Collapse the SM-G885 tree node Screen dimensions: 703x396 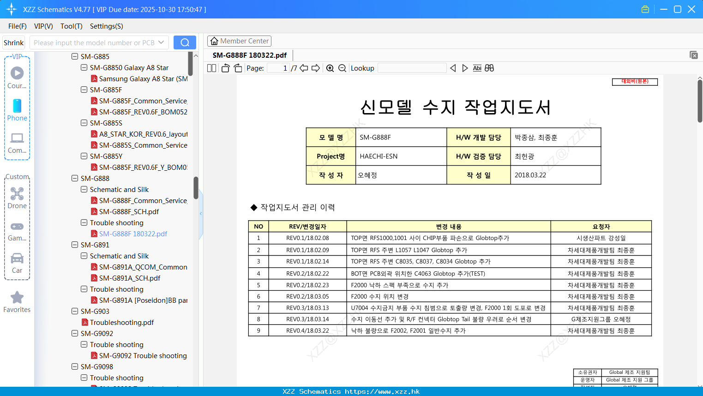[75, 56]
